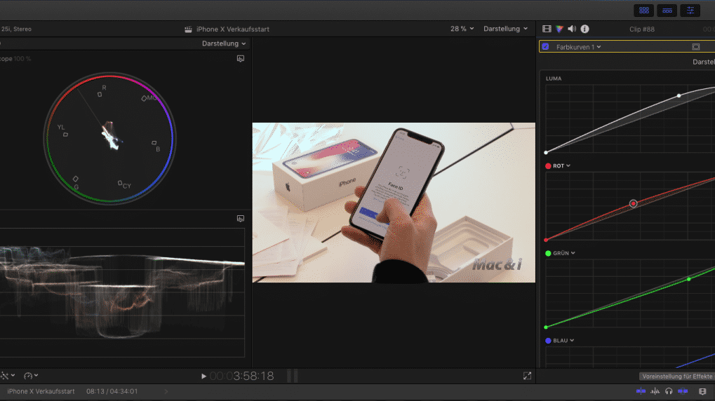Click iPhone X Verkaufsstart in timeline bar
The image size is (715, 401).
[41, 391]
